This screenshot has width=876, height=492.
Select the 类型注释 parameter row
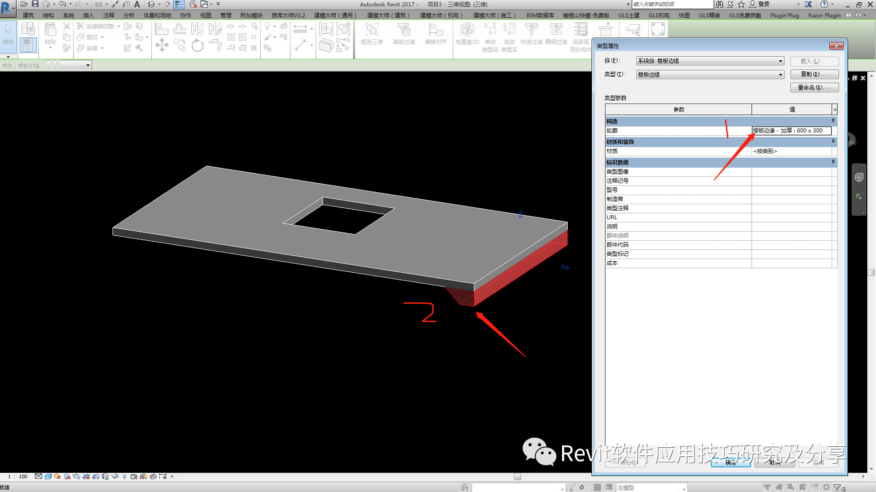(721, 208)
